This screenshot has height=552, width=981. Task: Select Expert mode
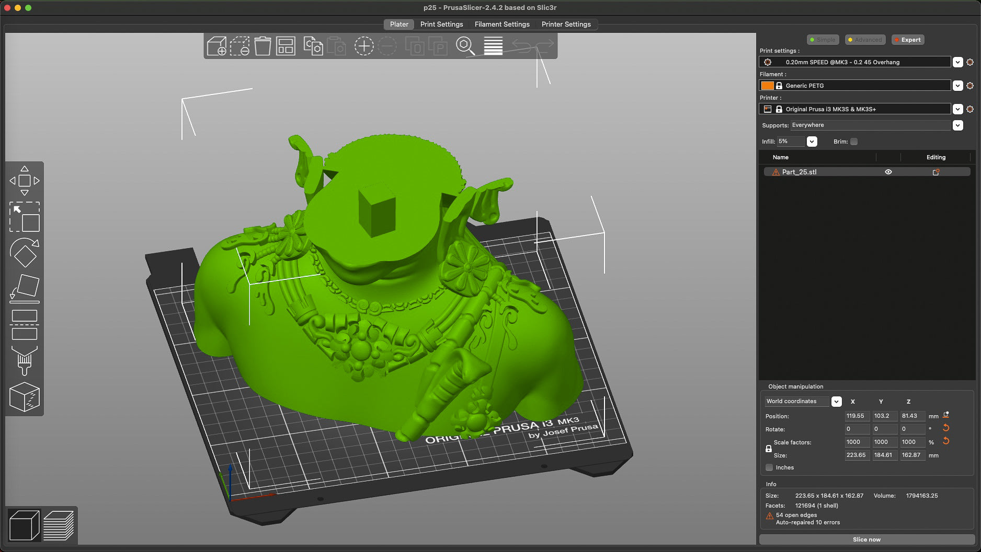pos(908,40)
